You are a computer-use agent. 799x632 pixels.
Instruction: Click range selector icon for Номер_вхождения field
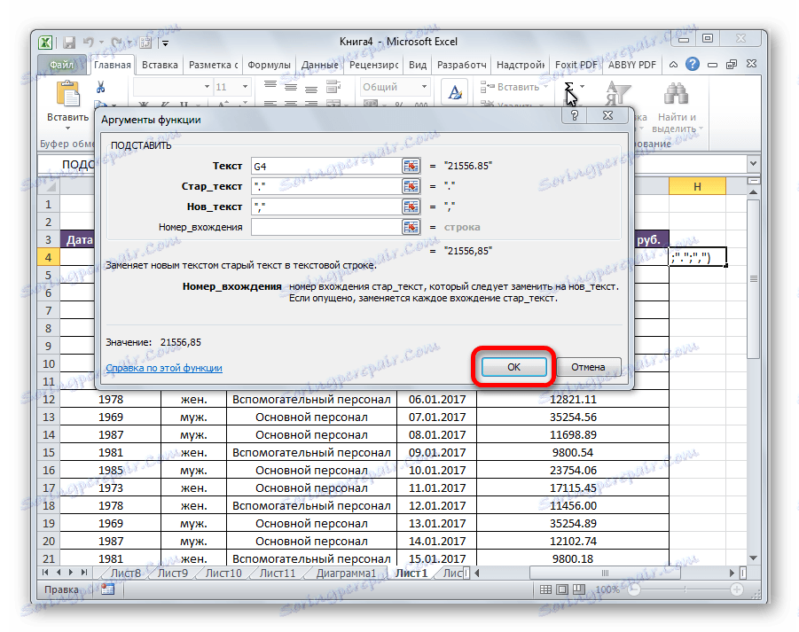click(x=411, y=227)
